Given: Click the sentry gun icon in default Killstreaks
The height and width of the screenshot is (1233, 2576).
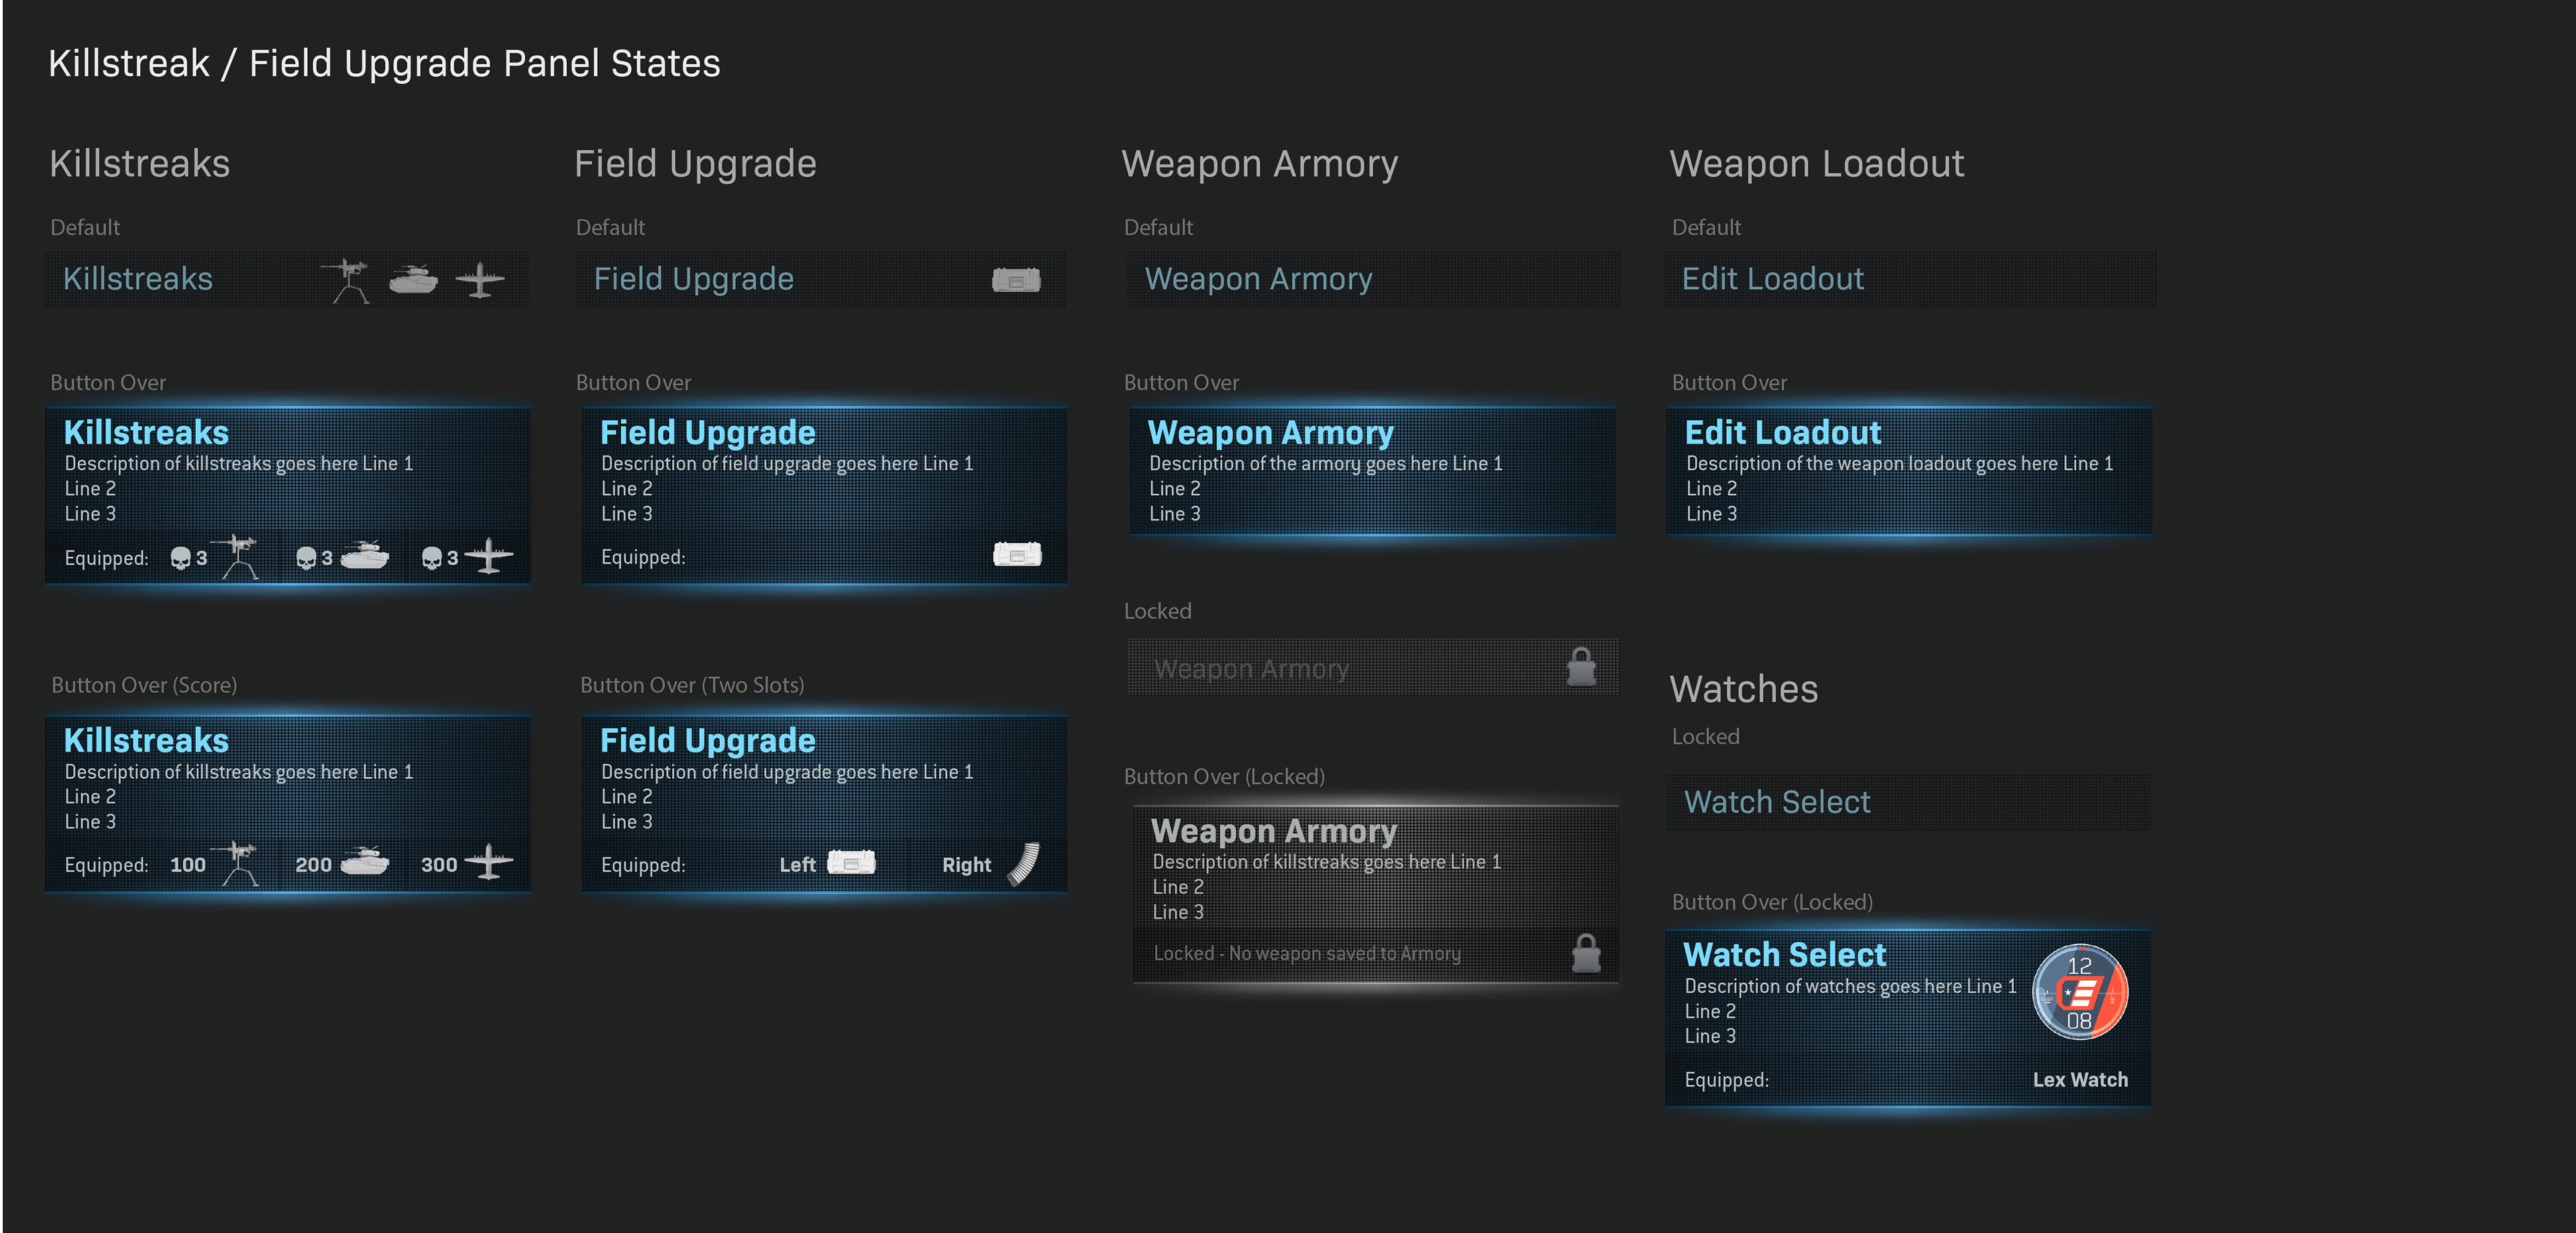Looking at the screenshot, I should [x=347, y=280].
